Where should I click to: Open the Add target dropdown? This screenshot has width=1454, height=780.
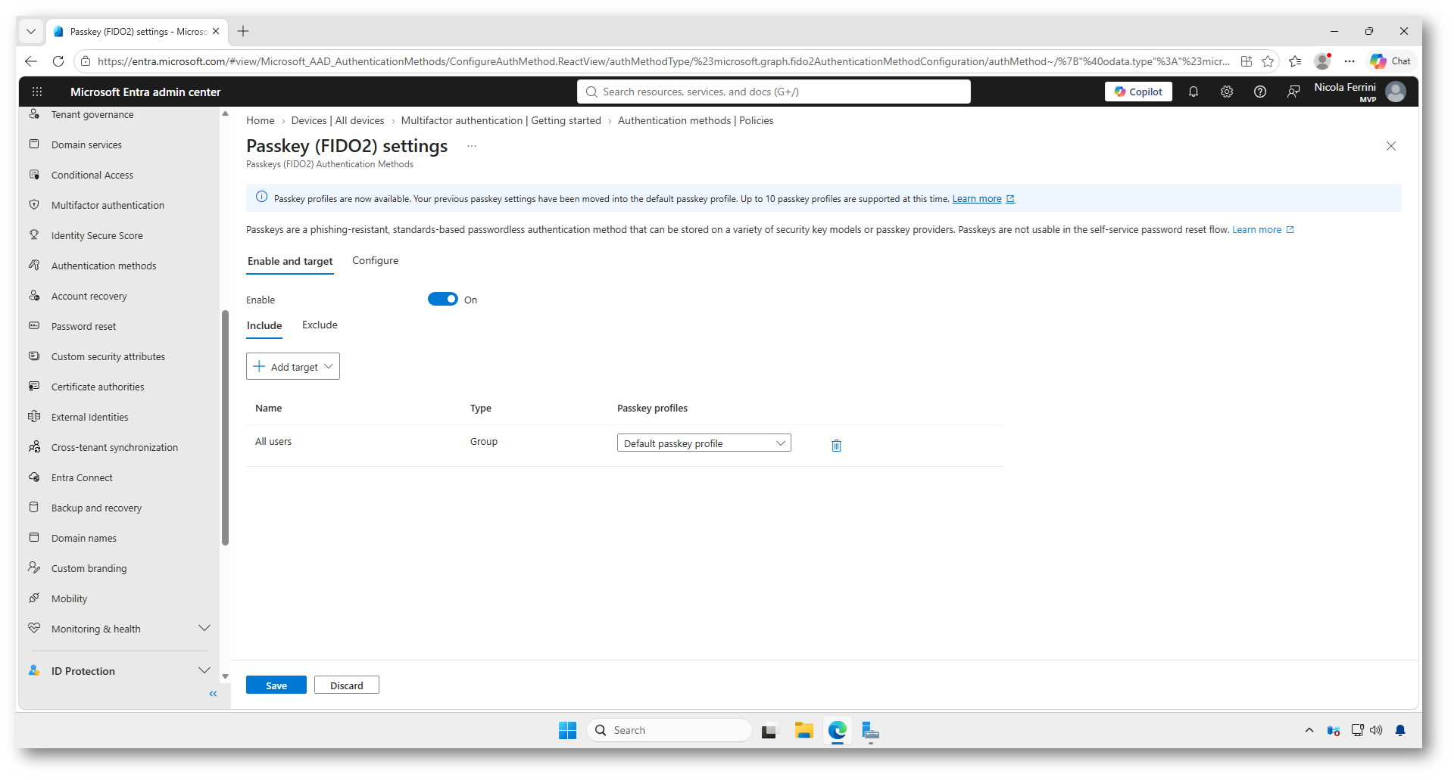[293, 366]
